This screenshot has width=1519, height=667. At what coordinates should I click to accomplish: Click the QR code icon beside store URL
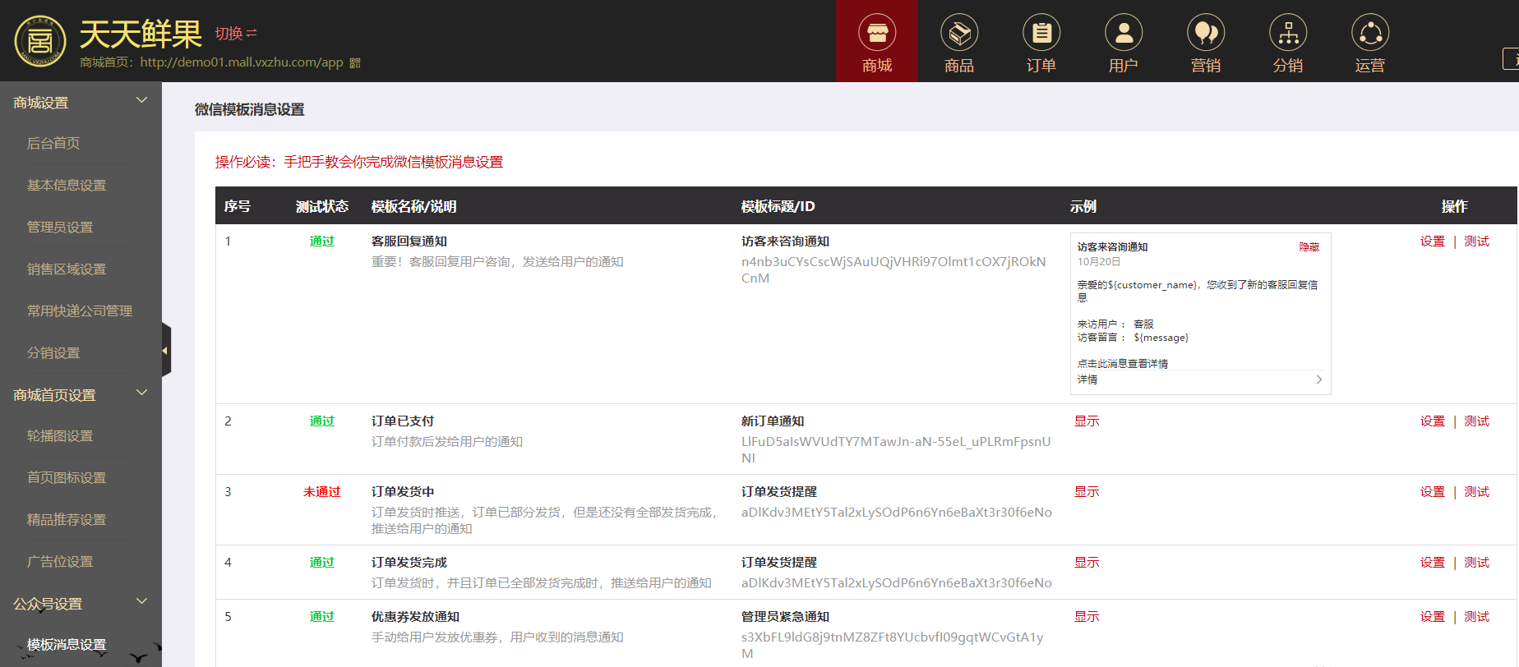pos(355,63)
